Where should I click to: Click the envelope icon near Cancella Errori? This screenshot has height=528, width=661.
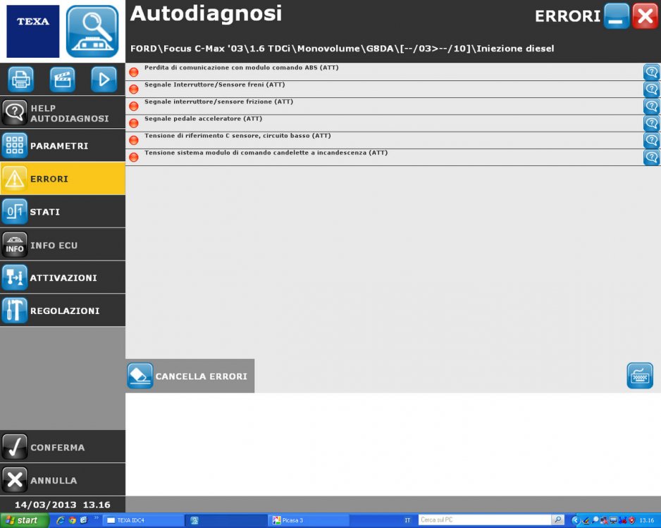tap(639, 375)
